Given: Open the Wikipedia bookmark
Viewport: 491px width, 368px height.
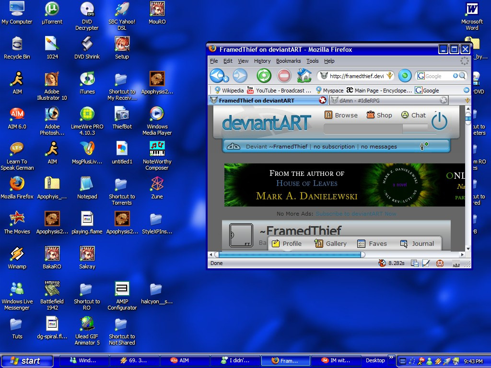Looking at the screenshot, I should click(229, 91).
